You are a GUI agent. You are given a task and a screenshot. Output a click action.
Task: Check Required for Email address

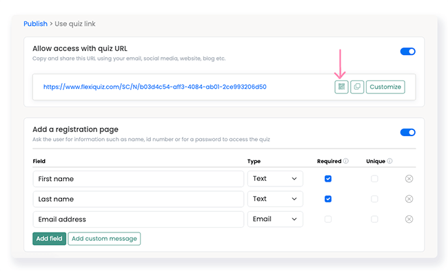coord(328,219)
